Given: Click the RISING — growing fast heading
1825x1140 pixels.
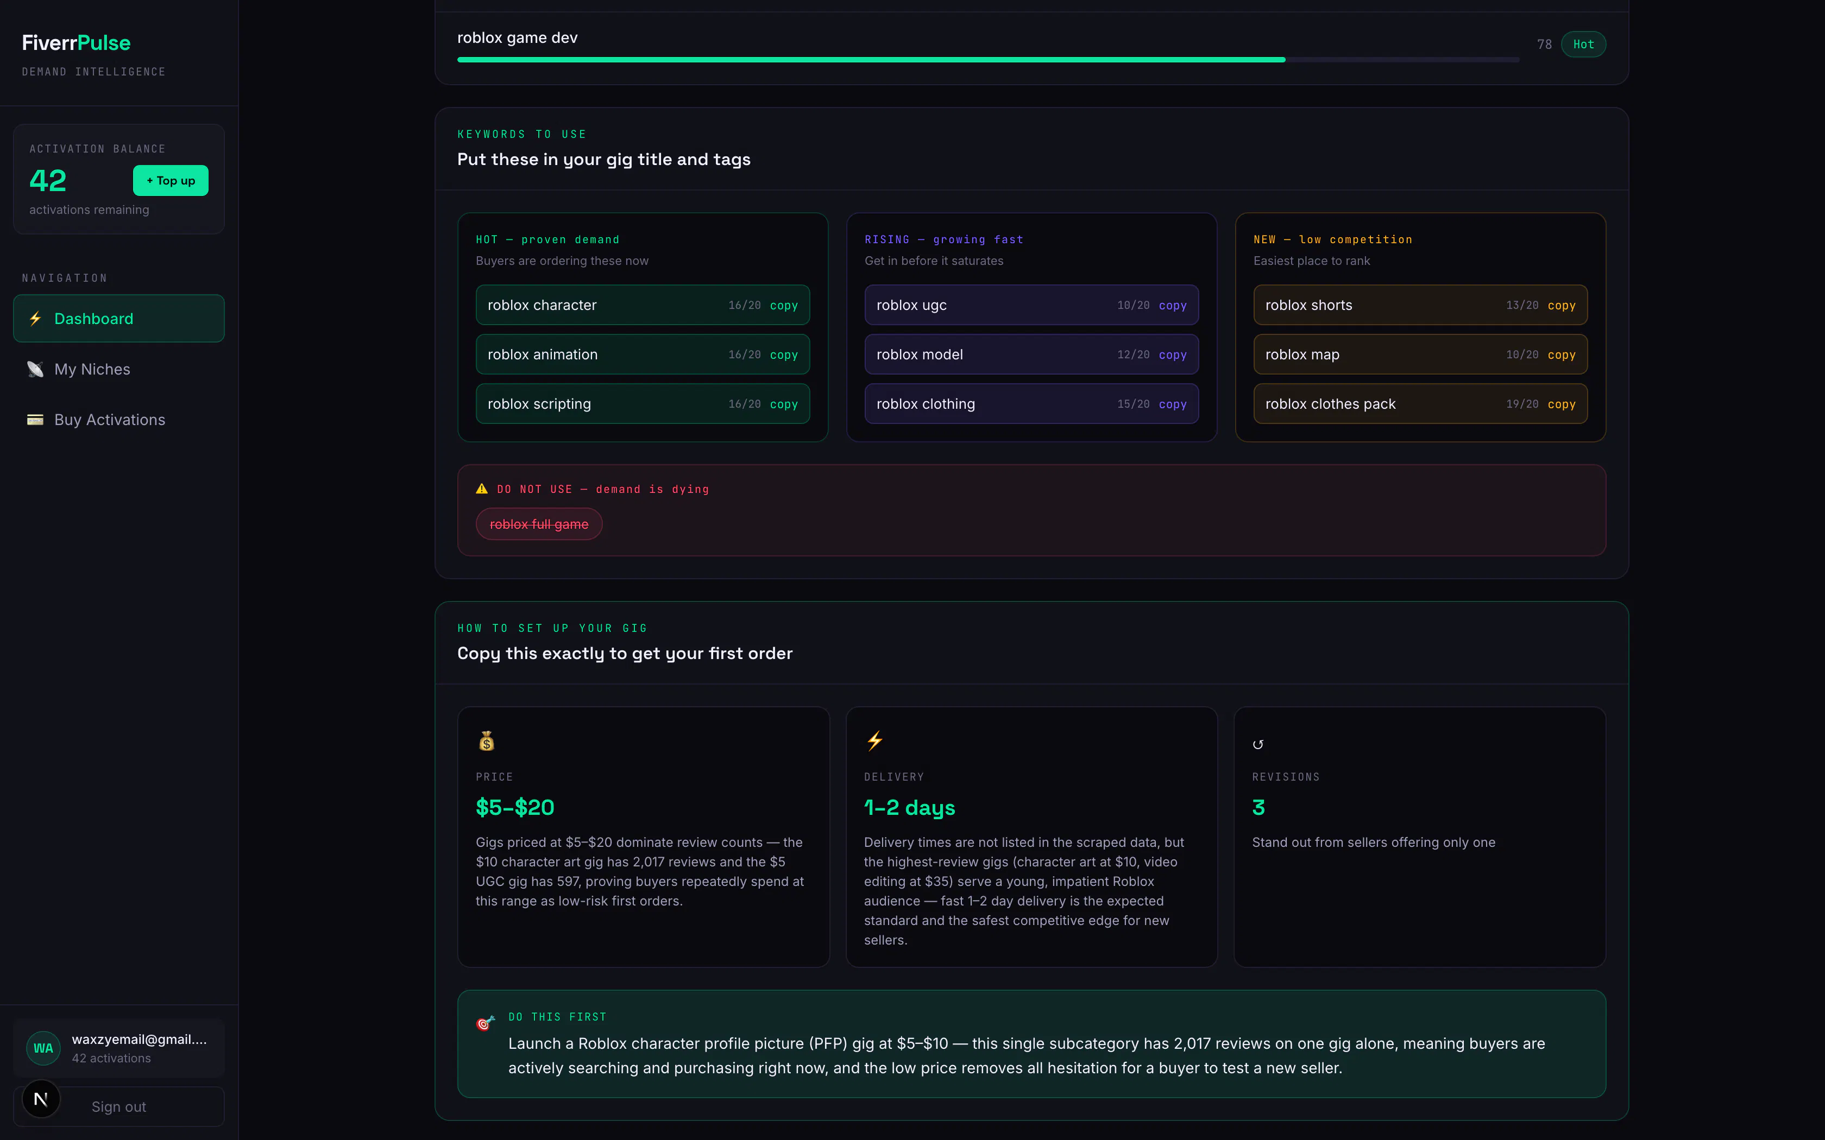Looking at the screenshot, I should 944,240.
